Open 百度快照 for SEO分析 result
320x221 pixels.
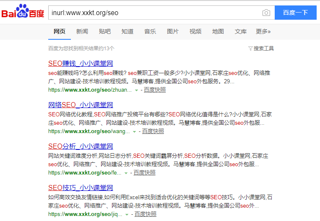[x=145, y=173]
